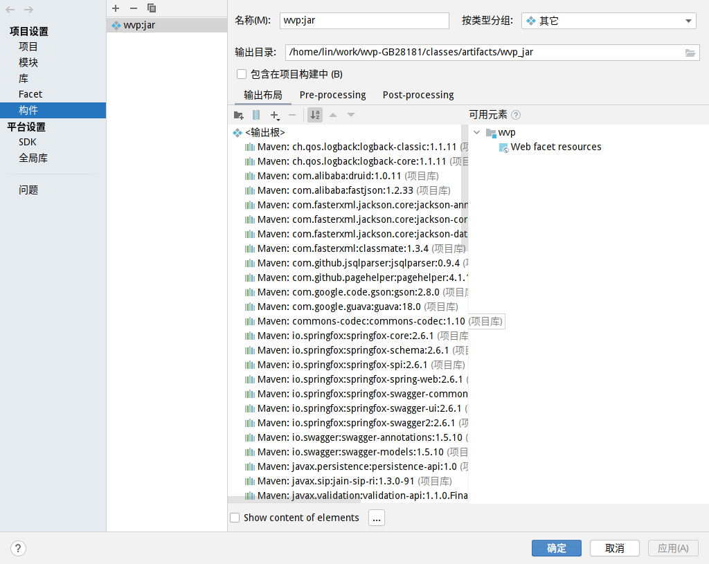Toggle the sort elements by name icon

click(315, 115)
